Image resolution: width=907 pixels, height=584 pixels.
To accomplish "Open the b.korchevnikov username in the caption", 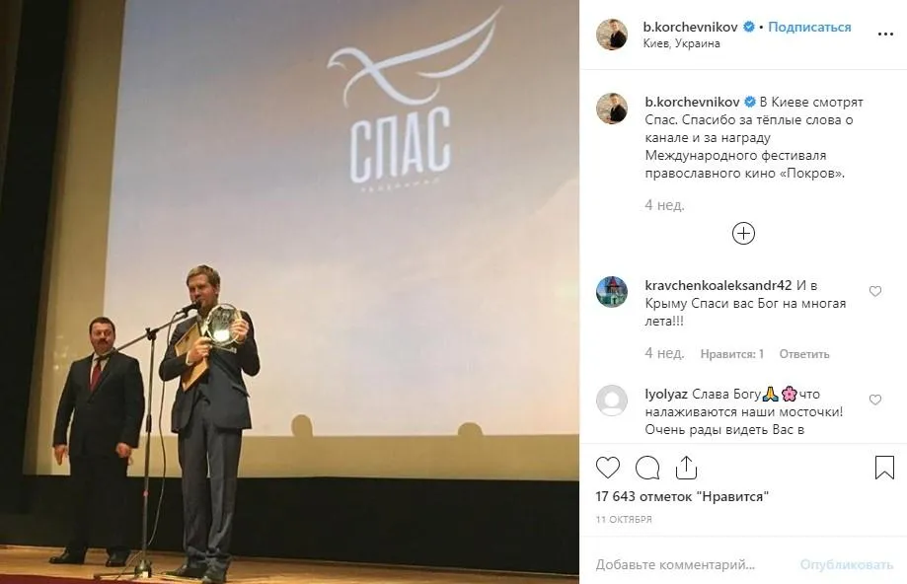I will tap(692, 102).
